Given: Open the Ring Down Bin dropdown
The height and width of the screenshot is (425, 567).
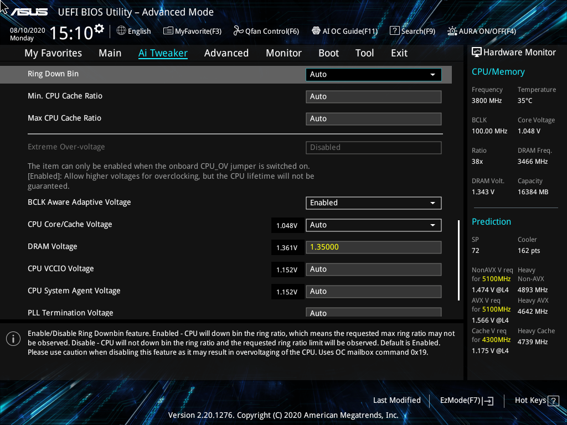Looking at the screenshot, I should click(373, 74).
